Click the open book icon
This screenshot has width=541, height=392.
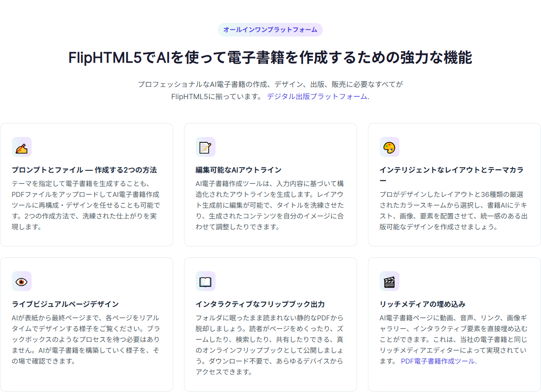[206, 281]
